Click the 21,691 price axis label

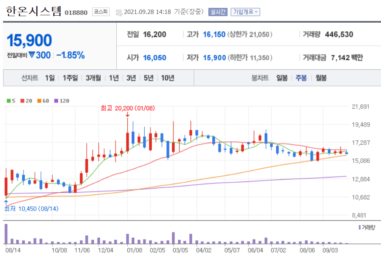pyautogui.click(x=361, y=106)
